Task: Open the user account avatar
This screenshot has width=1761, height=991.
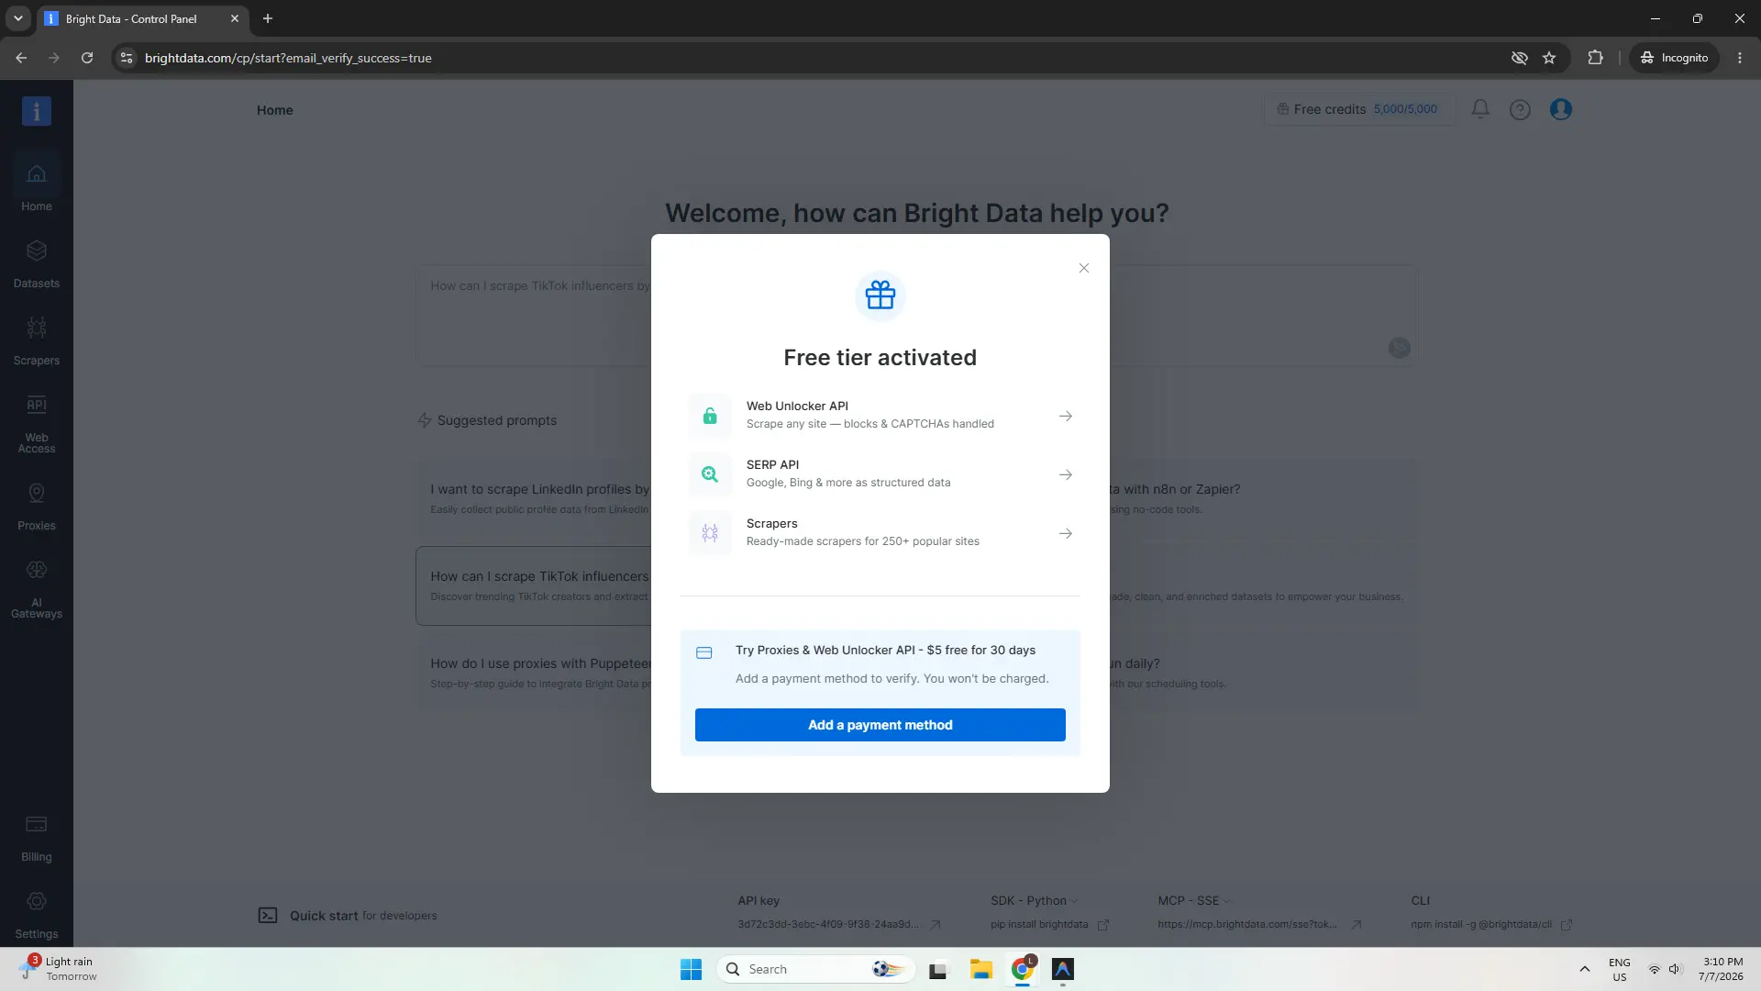Action: point(1560,109)
